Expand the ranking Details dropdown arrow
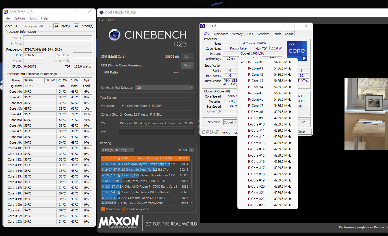 [x=191, y=150]
